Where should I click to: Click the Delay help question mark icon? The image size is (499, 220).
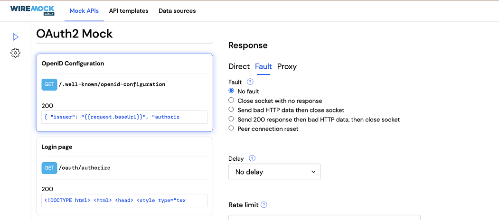[x=252, y=158]
